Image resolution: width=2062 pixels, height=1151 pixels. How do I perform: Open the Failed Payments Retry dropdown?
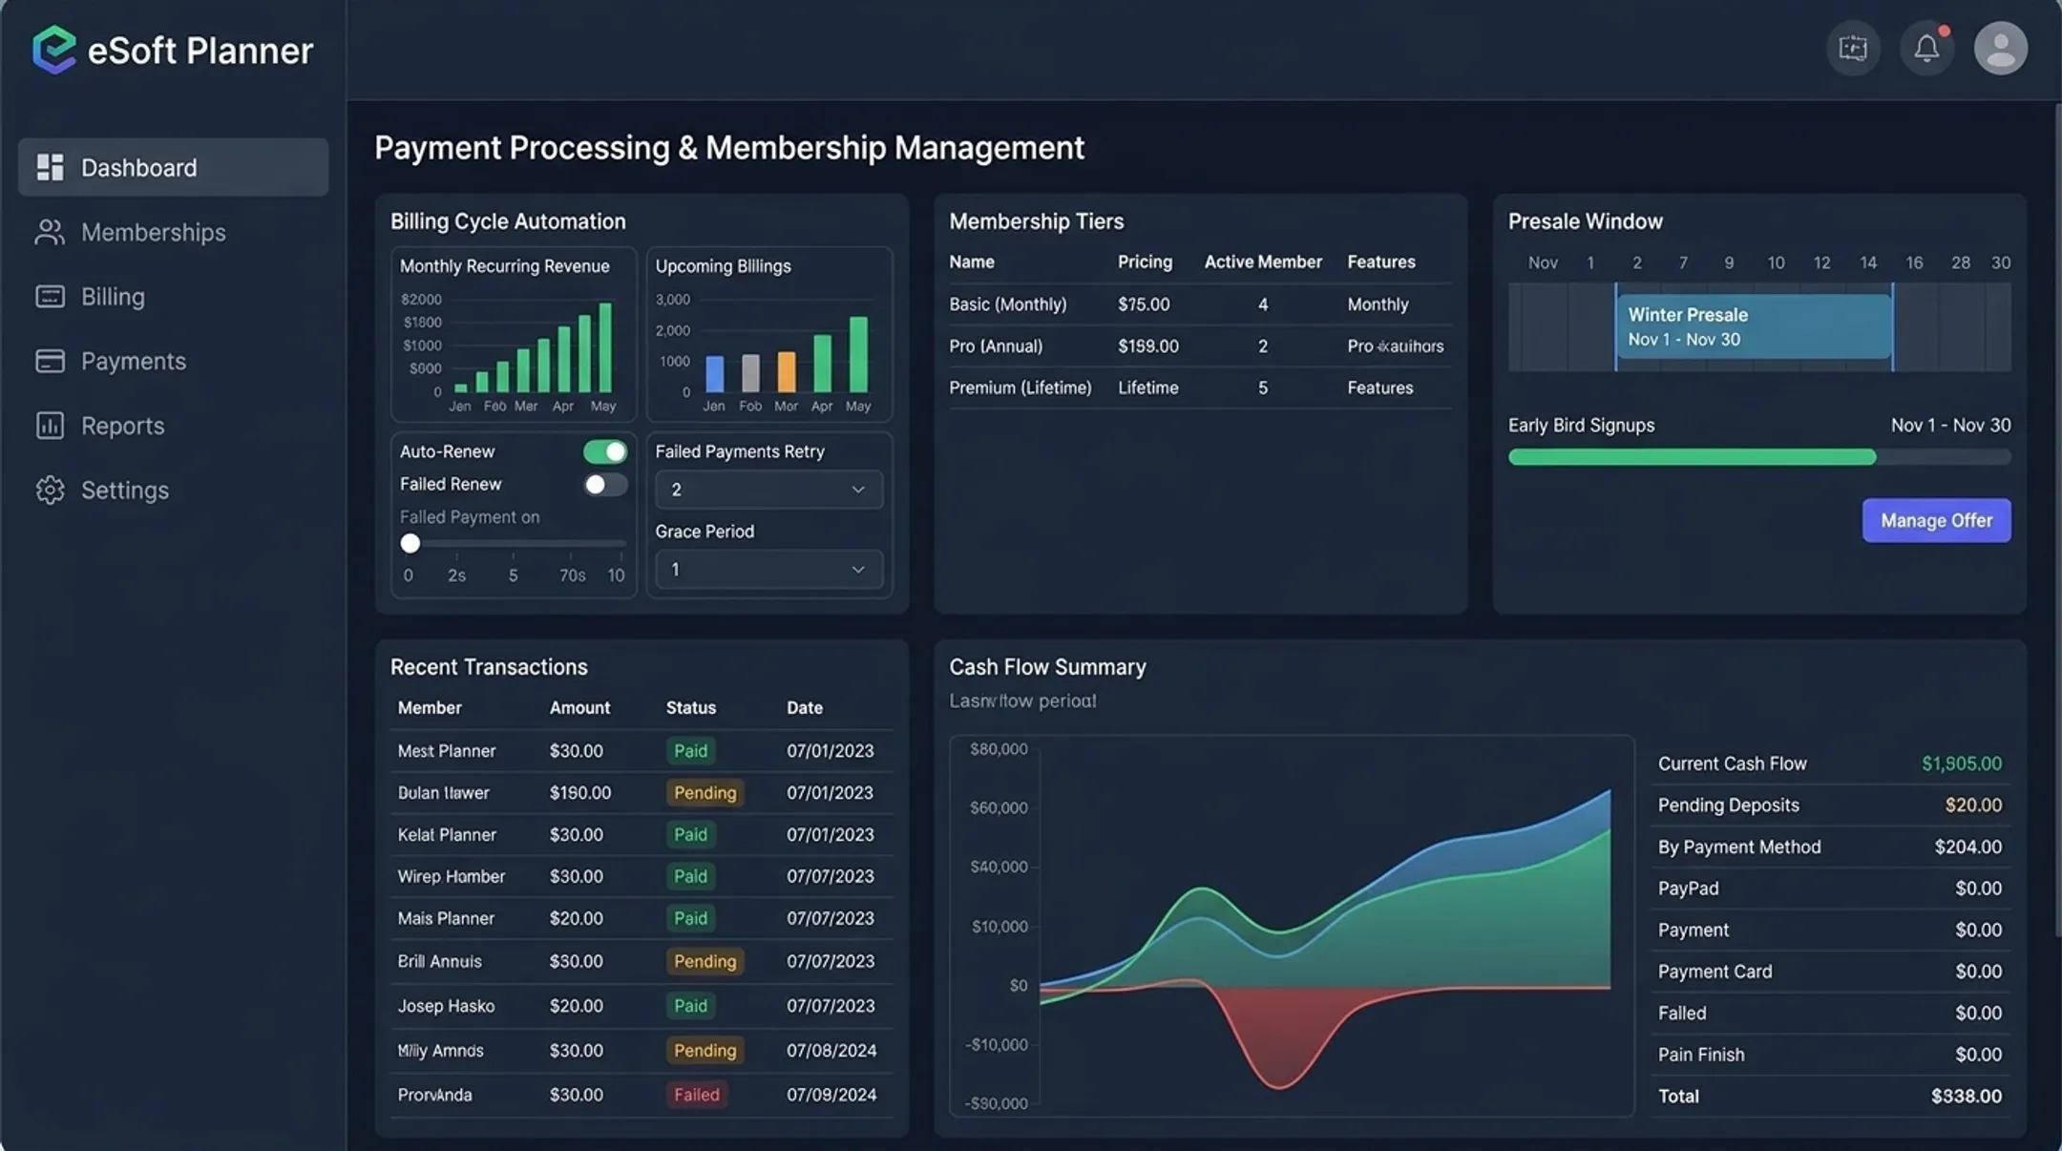tap(768, 490)
